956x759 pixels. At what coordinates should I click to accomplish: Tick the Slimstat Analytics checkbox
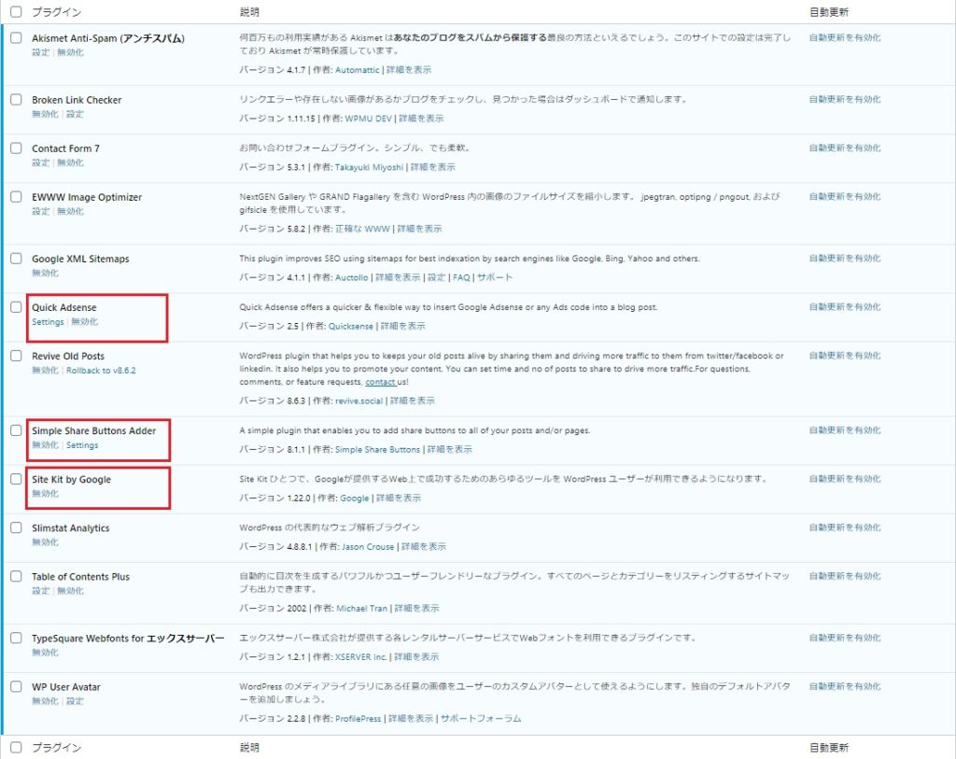pyautogui.click(x=16, y=528)
